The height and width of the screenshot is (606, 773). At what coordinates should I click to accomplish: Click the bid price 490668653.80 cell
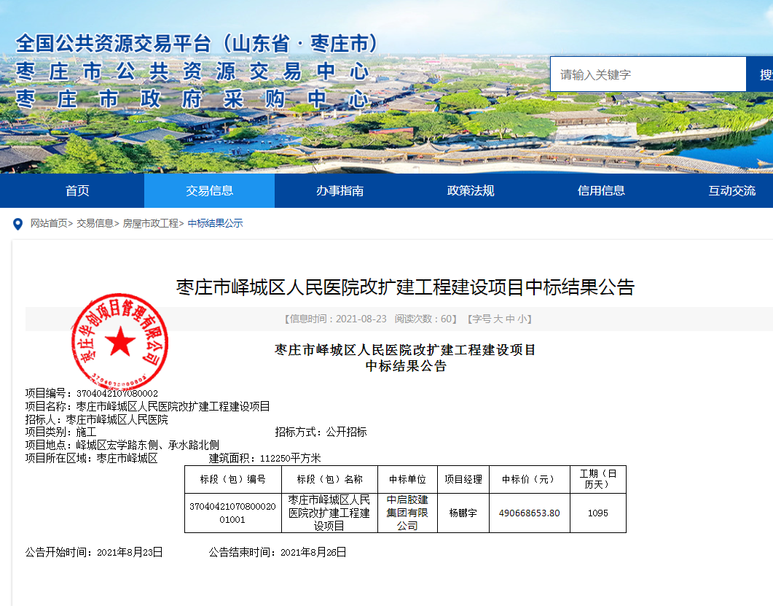529,513
